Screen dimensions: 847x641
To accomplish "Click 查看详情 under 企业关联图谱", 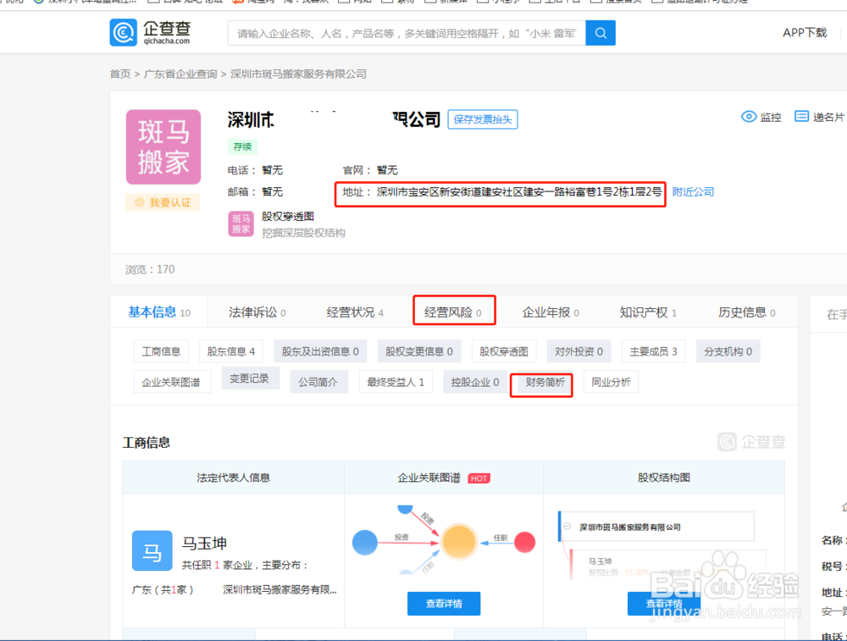I will click(444, 603).
